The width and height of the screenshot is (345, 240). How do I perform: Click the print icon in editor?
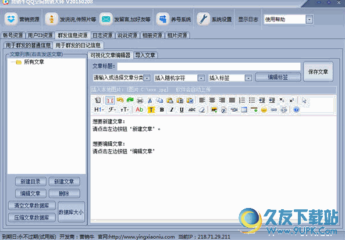tap(140, 100)
